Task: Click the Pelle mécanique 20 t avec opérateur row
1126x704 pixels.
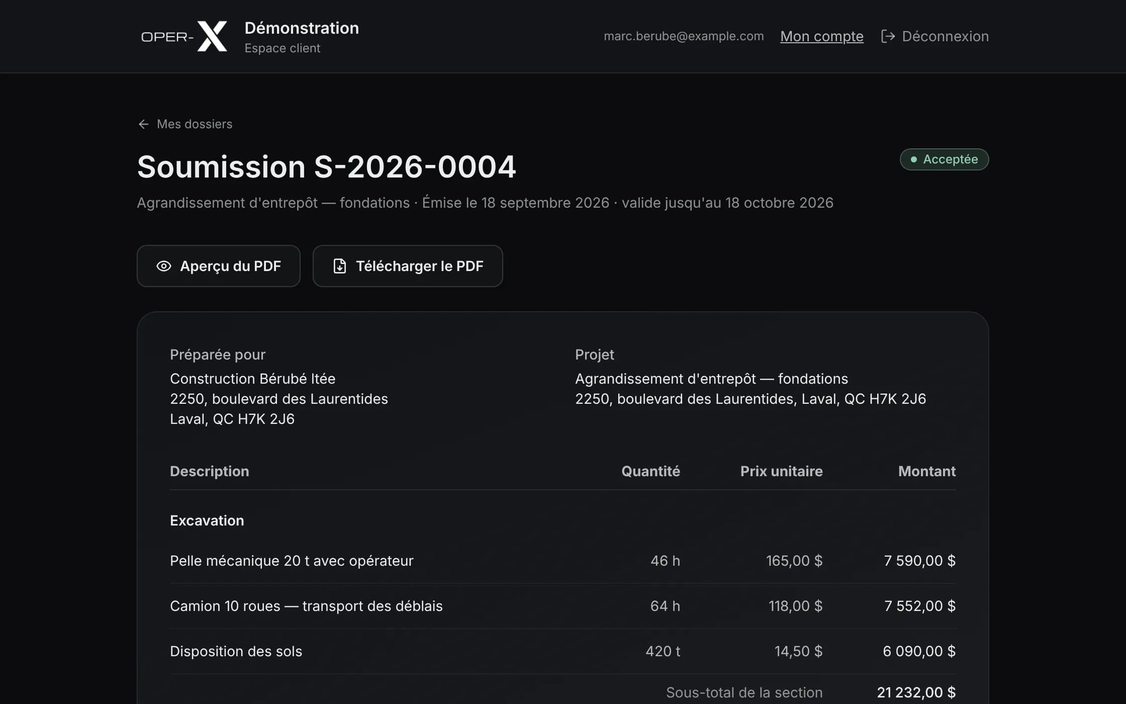Action: point(563,561)
